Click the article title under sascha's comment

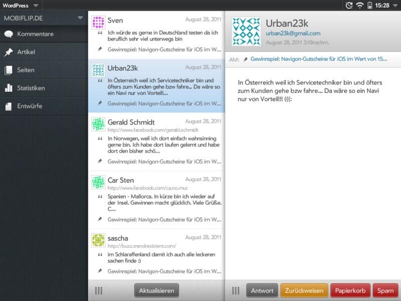(164, 271)
